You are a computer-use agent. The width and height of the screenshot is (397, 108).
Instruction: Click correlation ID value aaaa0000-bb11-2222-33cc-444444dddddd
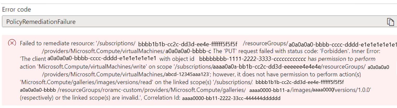tap(231, 99)
